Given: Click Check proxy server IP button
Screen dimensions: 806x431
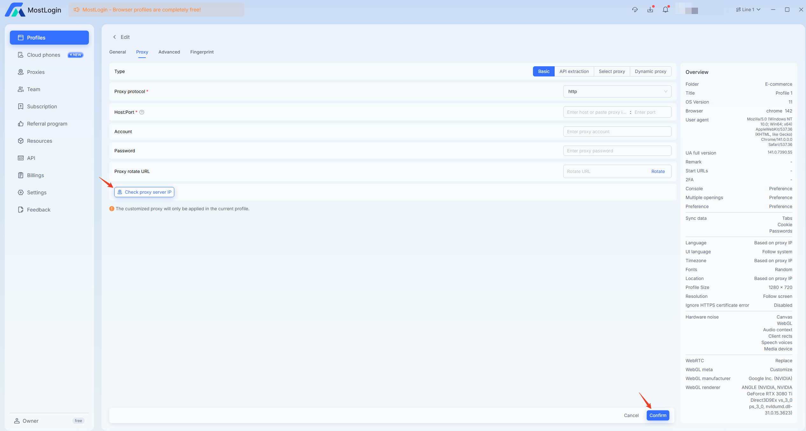Looking at the screenshot, I should coord(144,192).
